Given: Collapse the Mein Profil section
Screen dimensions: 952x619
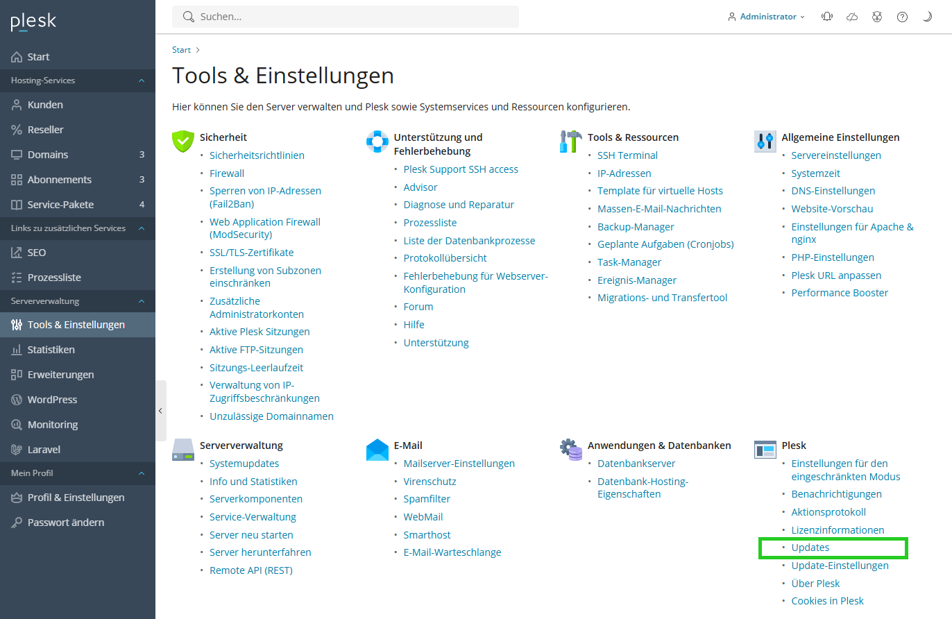Looking at the screenshot, I should point(142,473).
